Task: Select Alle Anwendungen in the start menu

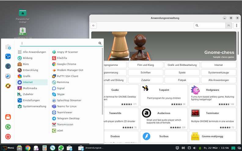Action: tap(34, 52)
